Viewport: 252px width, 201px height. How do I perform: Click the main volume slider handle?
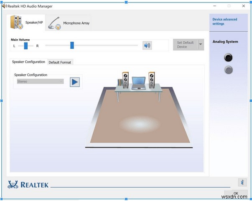(x=72, y=45)
